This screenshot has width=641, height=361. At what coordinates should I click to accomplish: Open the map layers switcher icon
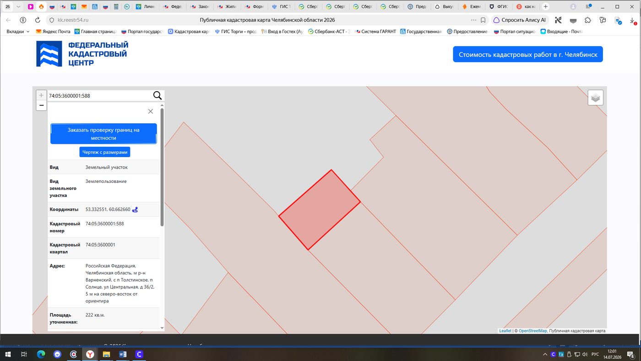[x=595, y=98]
